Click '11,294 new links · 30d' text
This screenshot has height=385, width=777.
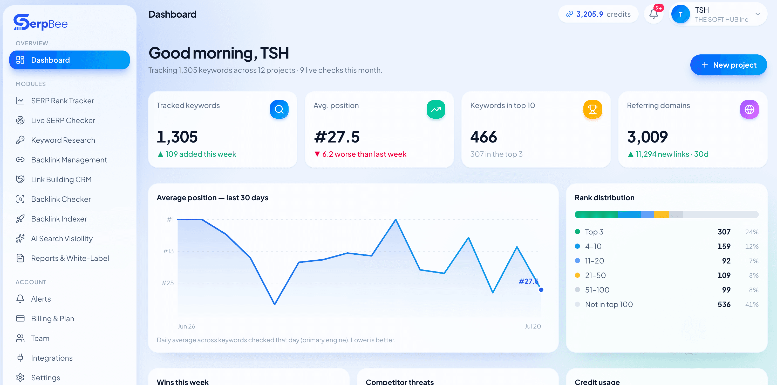[672, 154]
